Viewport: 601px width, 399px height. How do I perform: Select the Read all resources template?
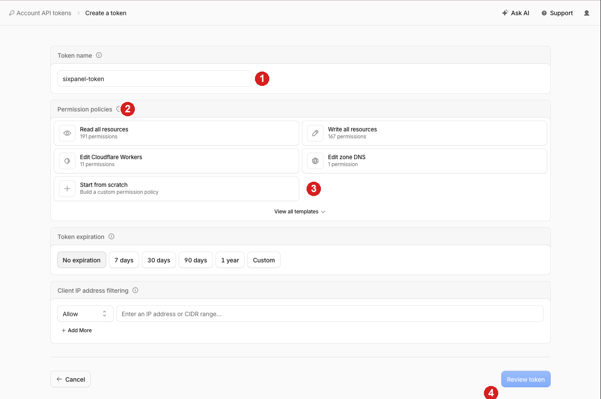point(176,133)
